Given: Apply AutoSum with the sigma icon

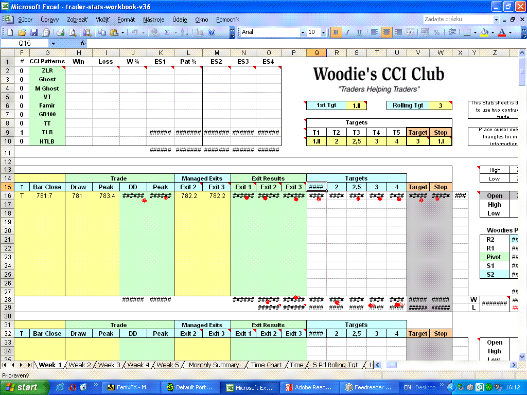Looking at the screenshot, I should tap(167, 32).
